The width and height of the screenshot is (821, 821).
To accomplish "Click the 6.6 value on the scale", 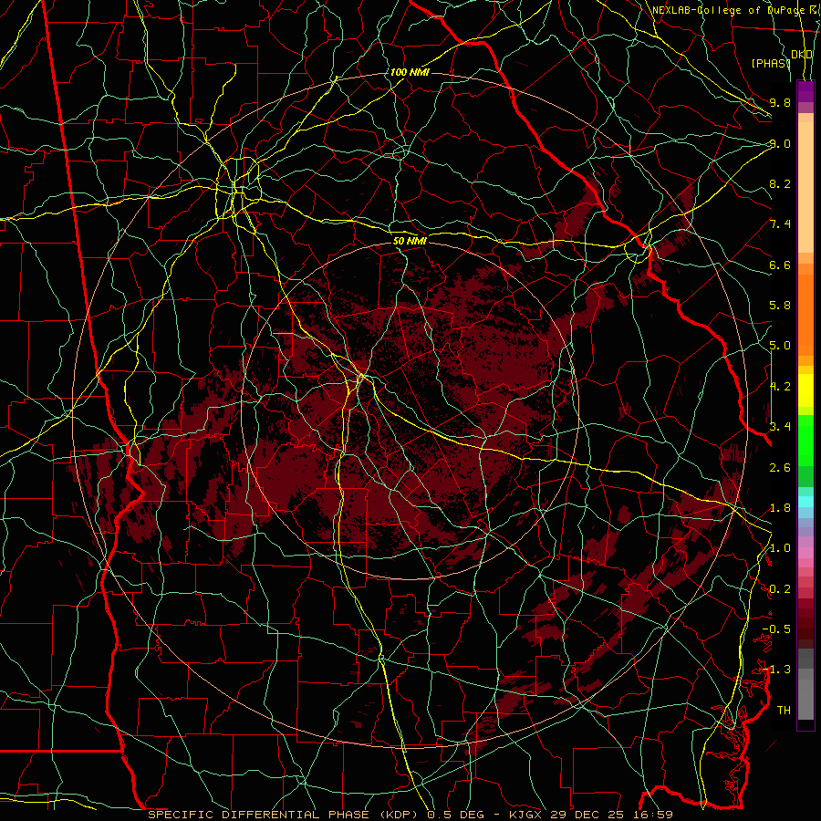I will 780,265.
